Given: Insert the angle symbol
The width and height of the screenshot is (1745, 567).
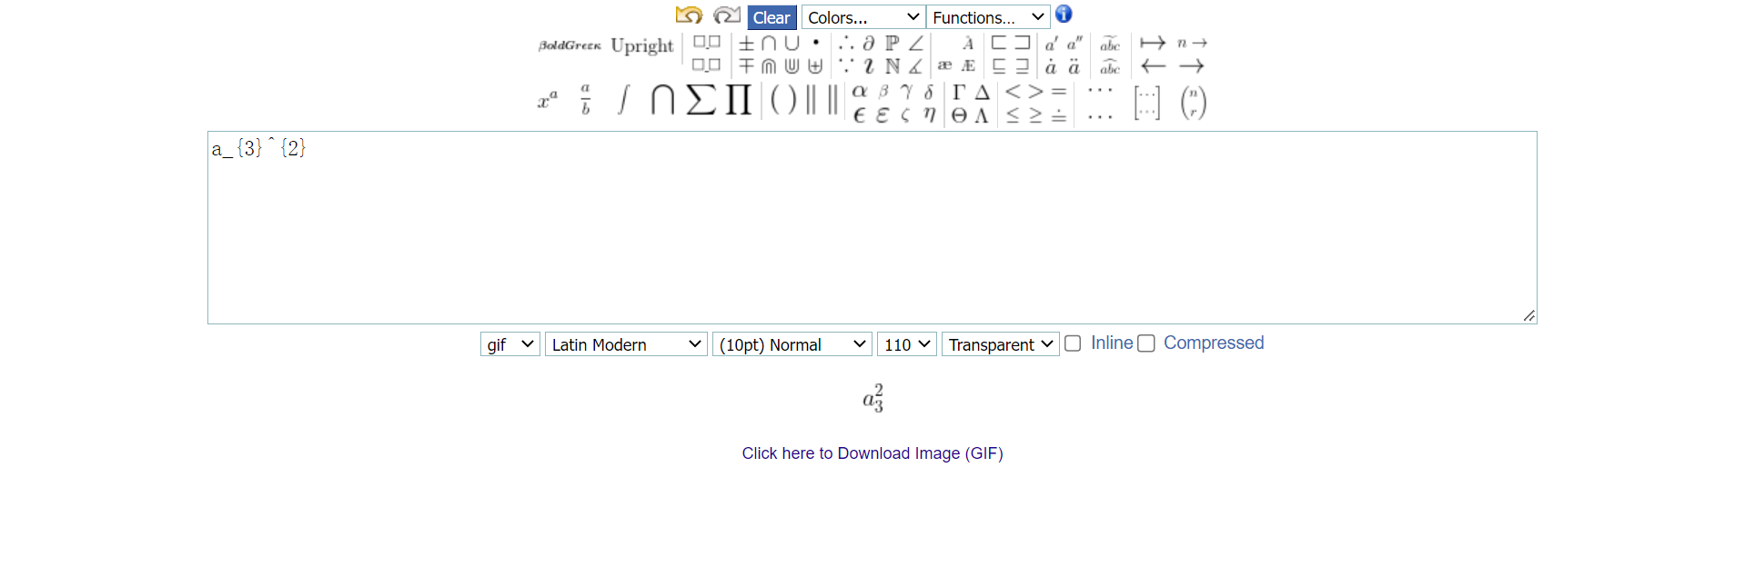Looking at the screenshot, I should [x=916, y=43].
